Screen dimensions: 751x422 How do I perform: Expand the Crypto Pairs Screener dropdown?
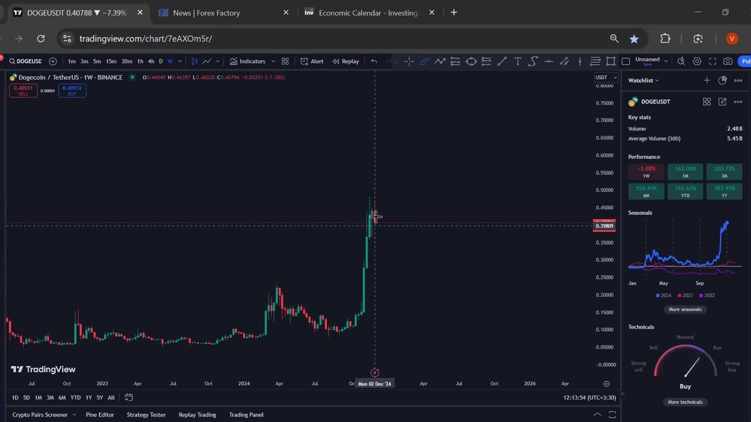click(74, 415)
